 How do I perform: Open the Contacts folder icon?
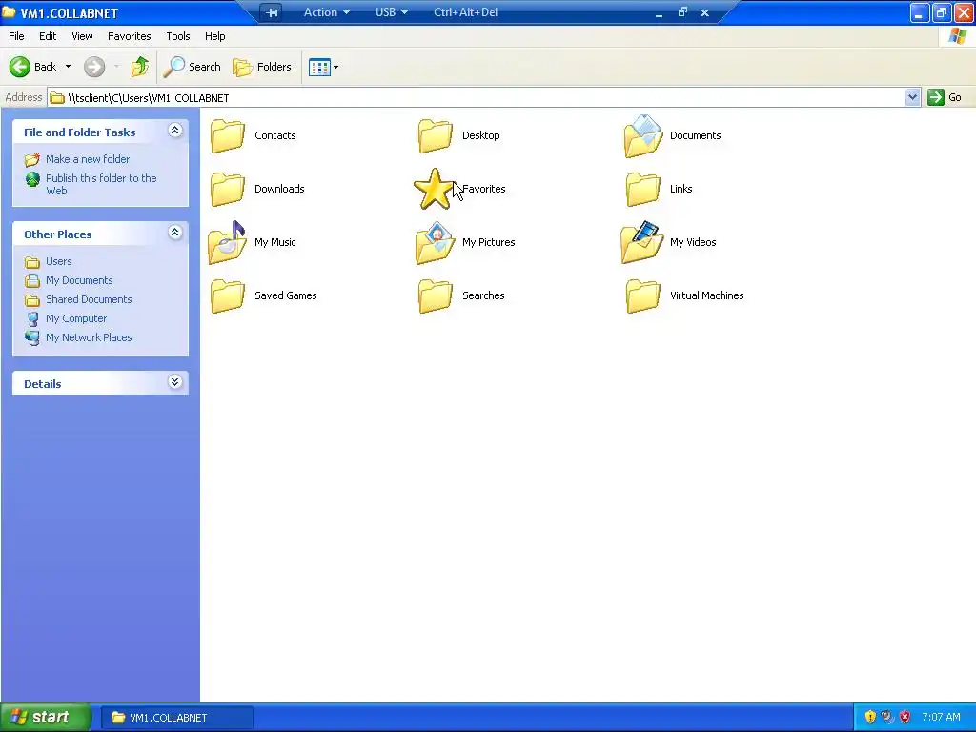[x=227, y=135]
